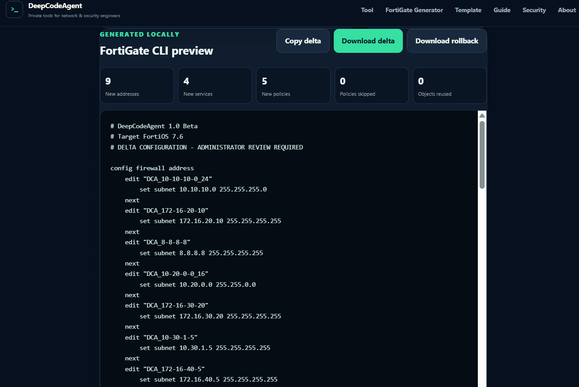This screenshot has height=387, width=579.
Task: Click the DELTA CONFIGURATION review comment line
Action: click(x=207, y=147)
